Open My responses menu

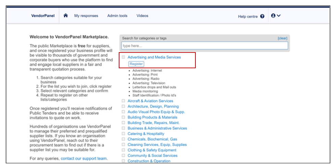(86, 16)
